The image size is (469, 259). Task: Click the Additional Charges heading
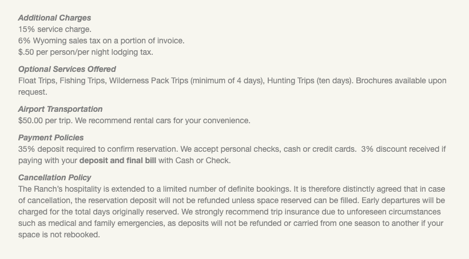click(x=54, y=18)
